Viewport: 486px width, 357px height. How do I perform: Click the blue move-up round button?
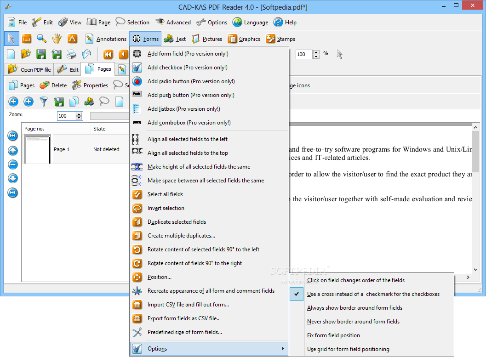13,151
